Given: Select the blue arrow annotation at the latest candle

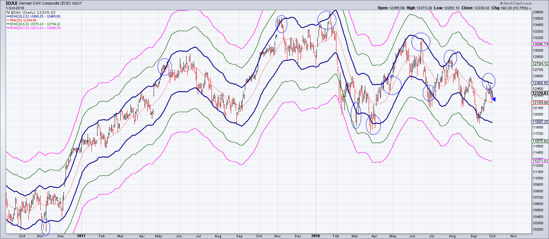Looking at the screenshot, I should point(493,99).
